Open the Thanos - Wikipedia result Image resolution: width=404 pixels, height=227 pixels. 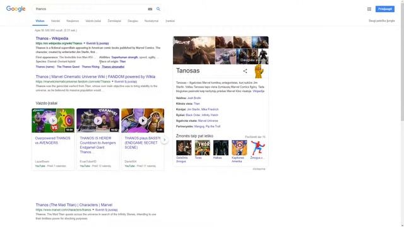point(52,38)
